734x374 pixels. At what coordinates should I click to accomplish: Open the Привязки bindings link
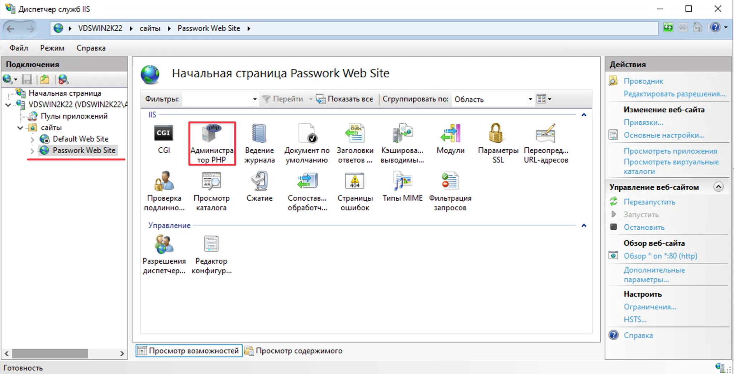click(x=643, y=123)
